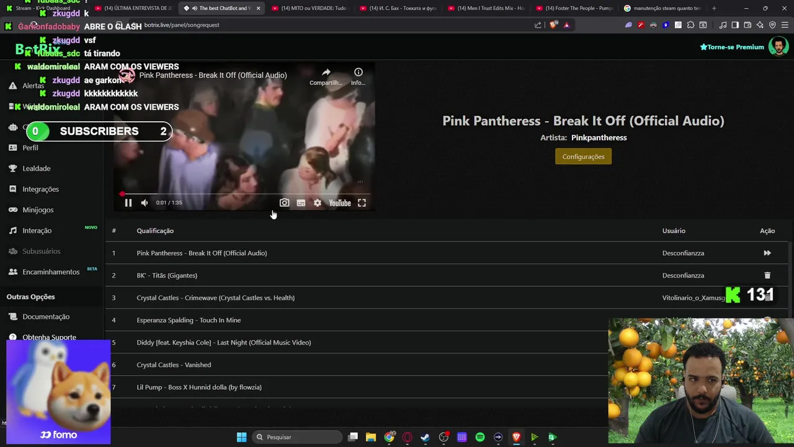Skip the Pink Pantheress song with fast-forward icon
The height and width of the screenshot is (447, 794).
tap(767, 253)
